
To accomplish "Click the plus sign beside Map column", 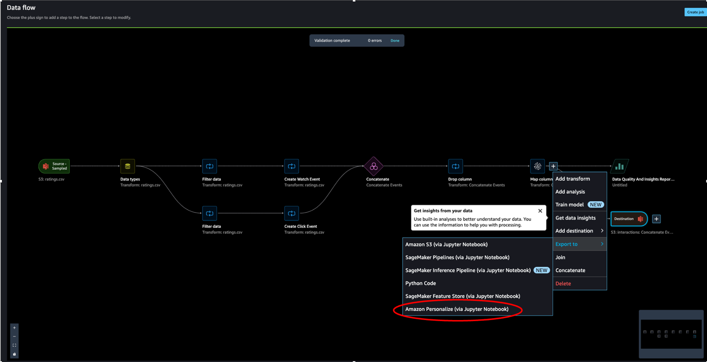I will pos(553,166).
